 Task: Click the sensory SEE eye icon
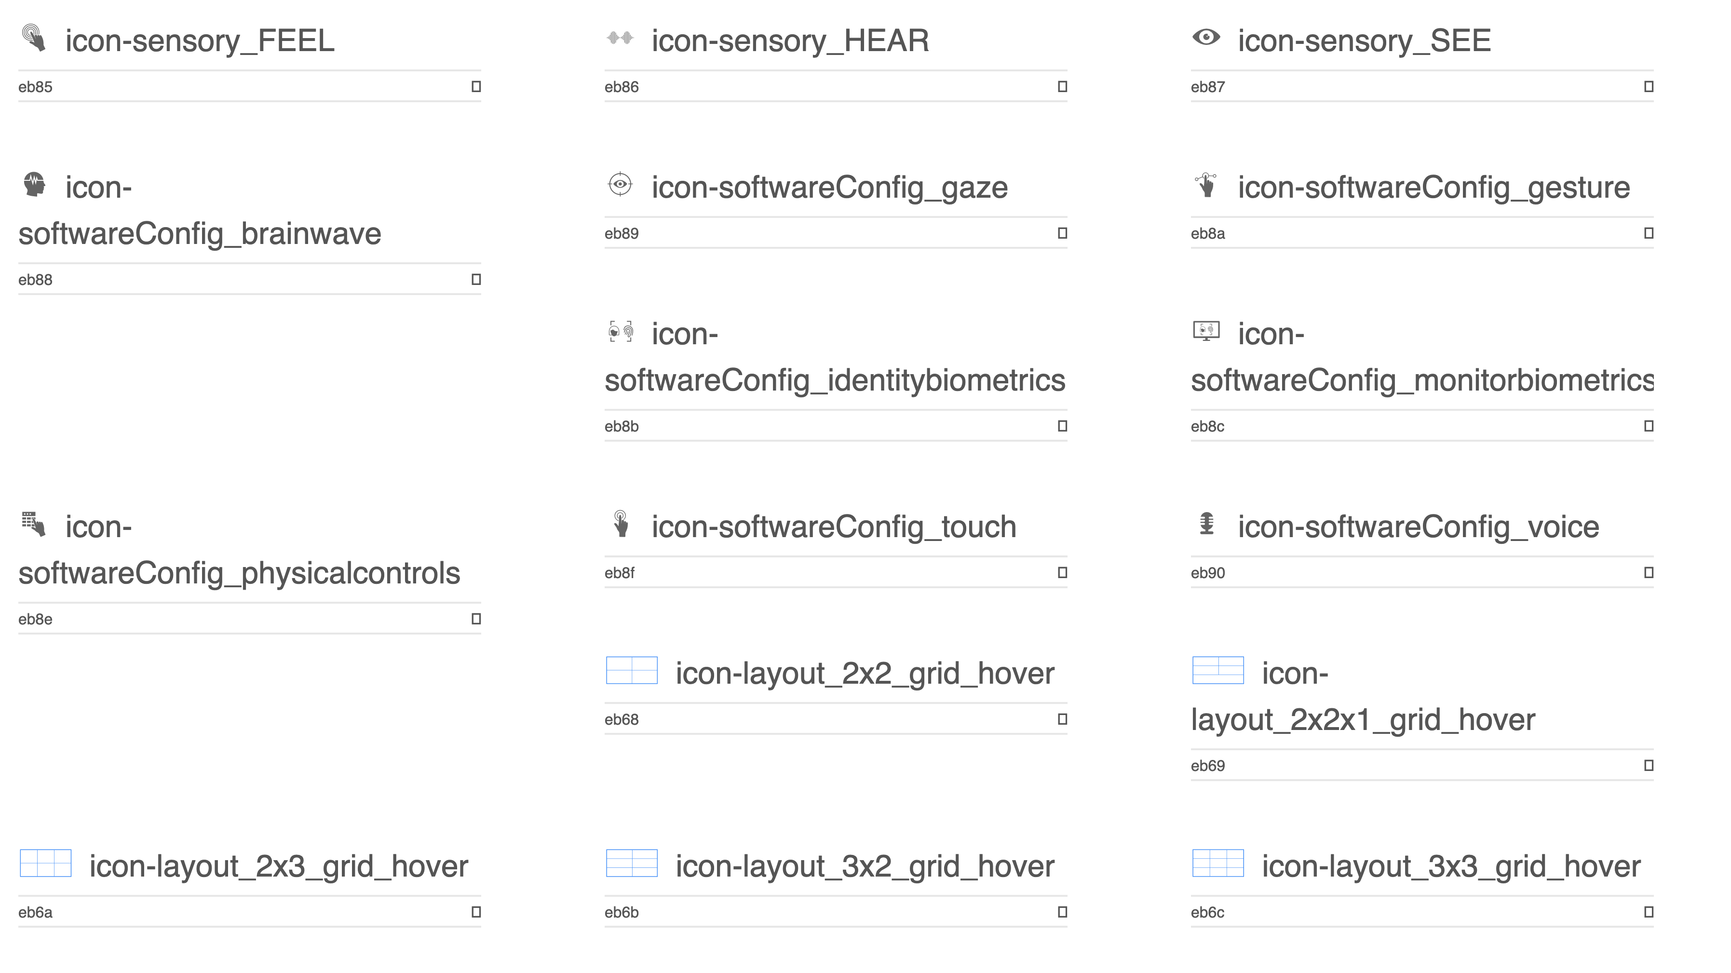1206,37
